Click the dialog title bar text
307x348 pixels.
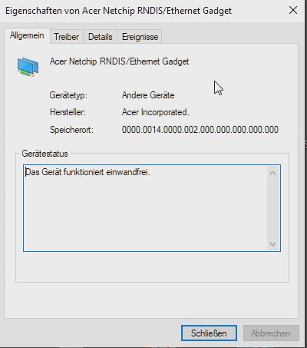(118, 11)
